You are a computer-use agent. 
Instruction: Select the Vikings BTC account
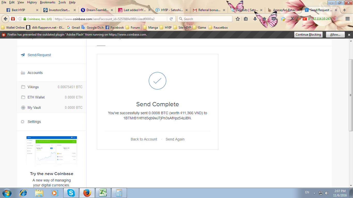(52, 87)
